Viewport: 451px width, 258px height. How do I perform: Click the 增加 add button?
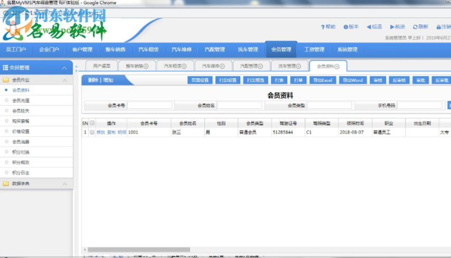coord(108,80)
